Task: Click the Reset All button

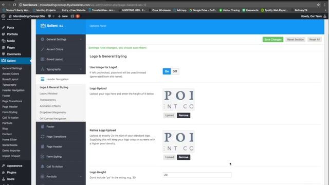Action: tap(314, 40)
